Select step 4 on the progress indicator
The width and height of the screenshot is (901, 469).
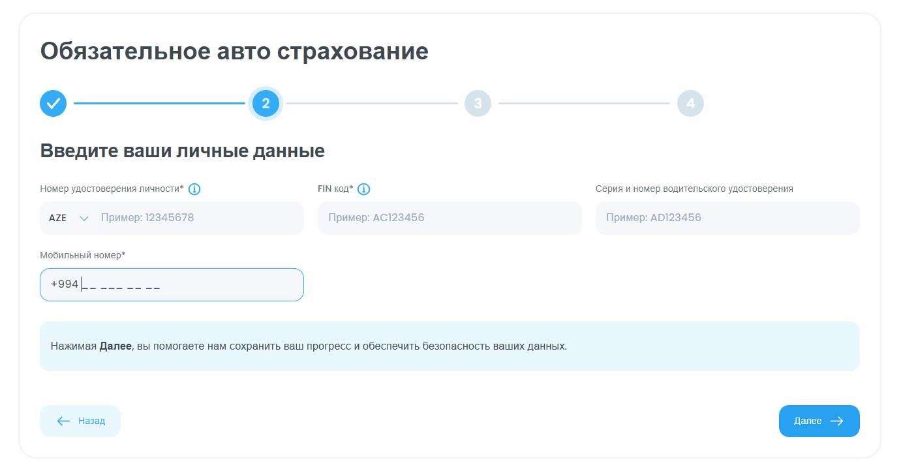(x=690, y=103)
